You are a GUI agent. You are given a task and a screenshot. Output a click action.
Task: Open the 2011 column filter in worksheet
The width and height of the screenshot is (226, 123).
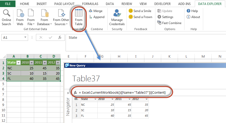[x=45, y=63]
